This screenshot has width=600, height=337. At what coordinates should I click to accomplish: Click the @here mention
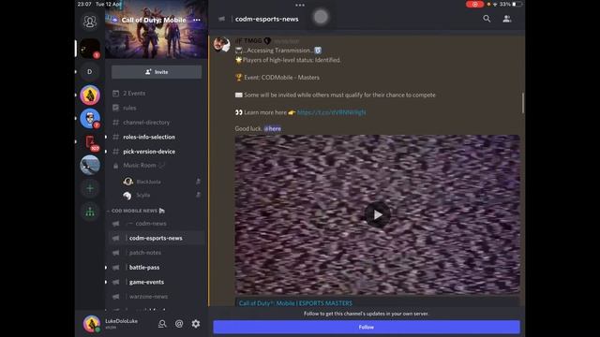(273, 129)
